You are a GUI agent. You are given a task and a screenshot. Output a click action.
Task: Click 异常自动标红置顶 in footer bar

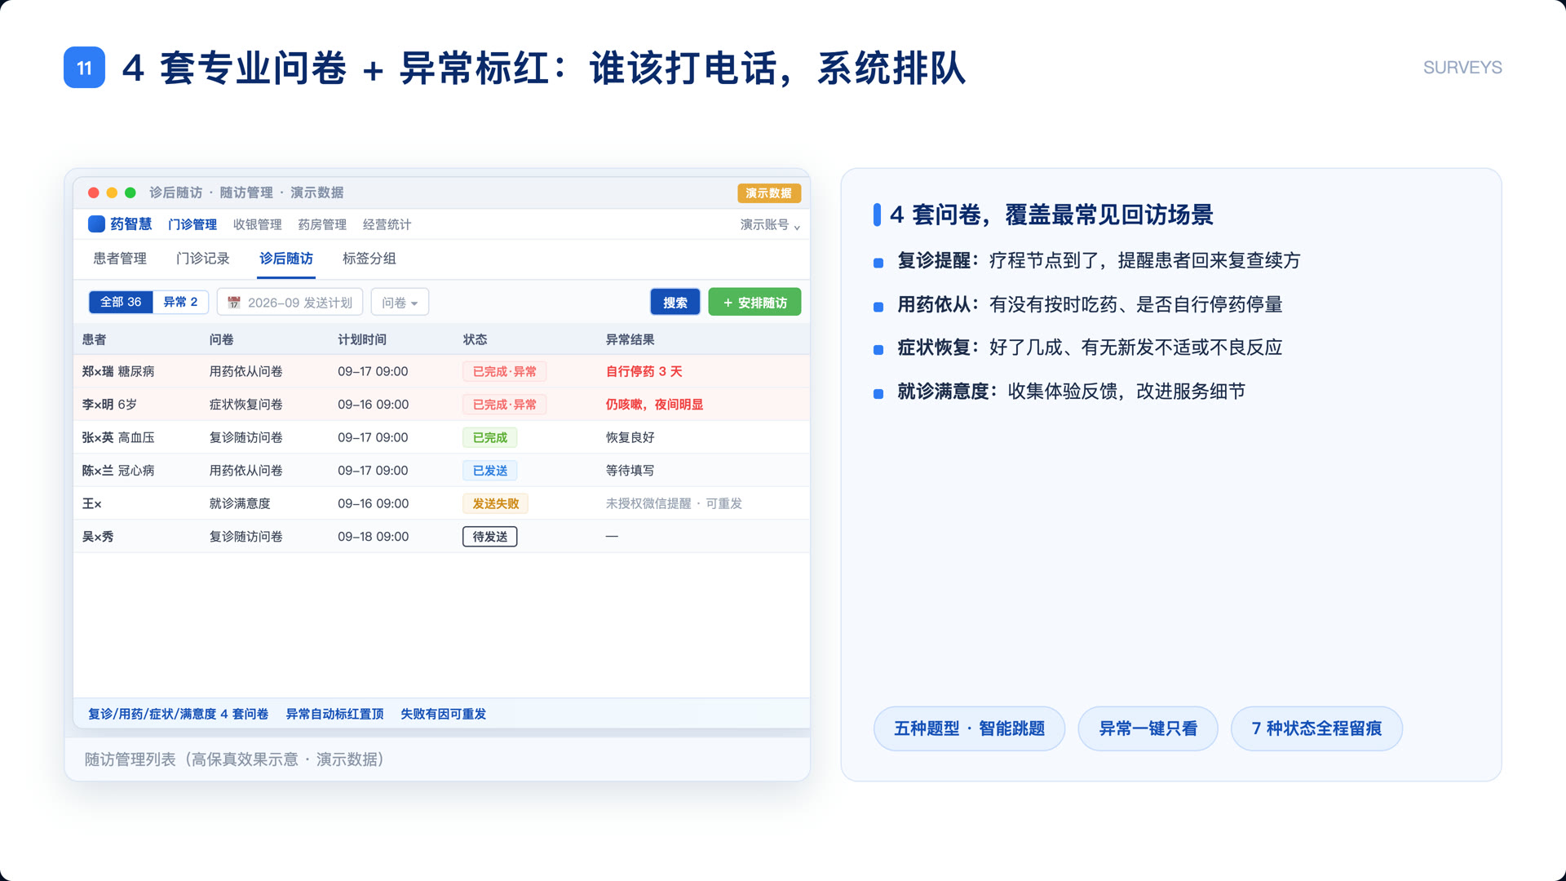tap(334, 714)
